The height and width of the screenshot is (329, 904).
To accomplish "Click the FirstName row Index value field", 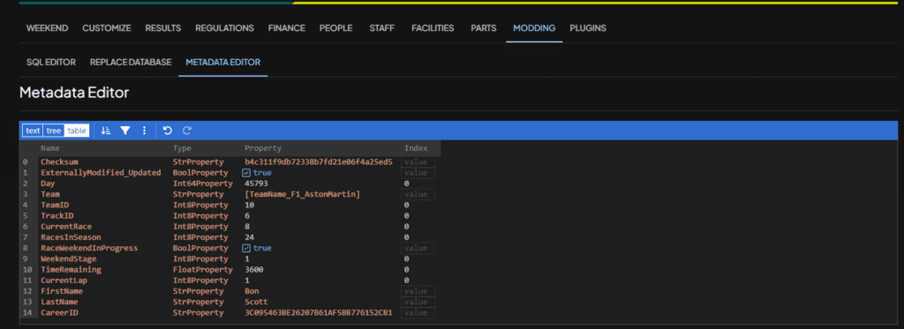I will 418,291.
